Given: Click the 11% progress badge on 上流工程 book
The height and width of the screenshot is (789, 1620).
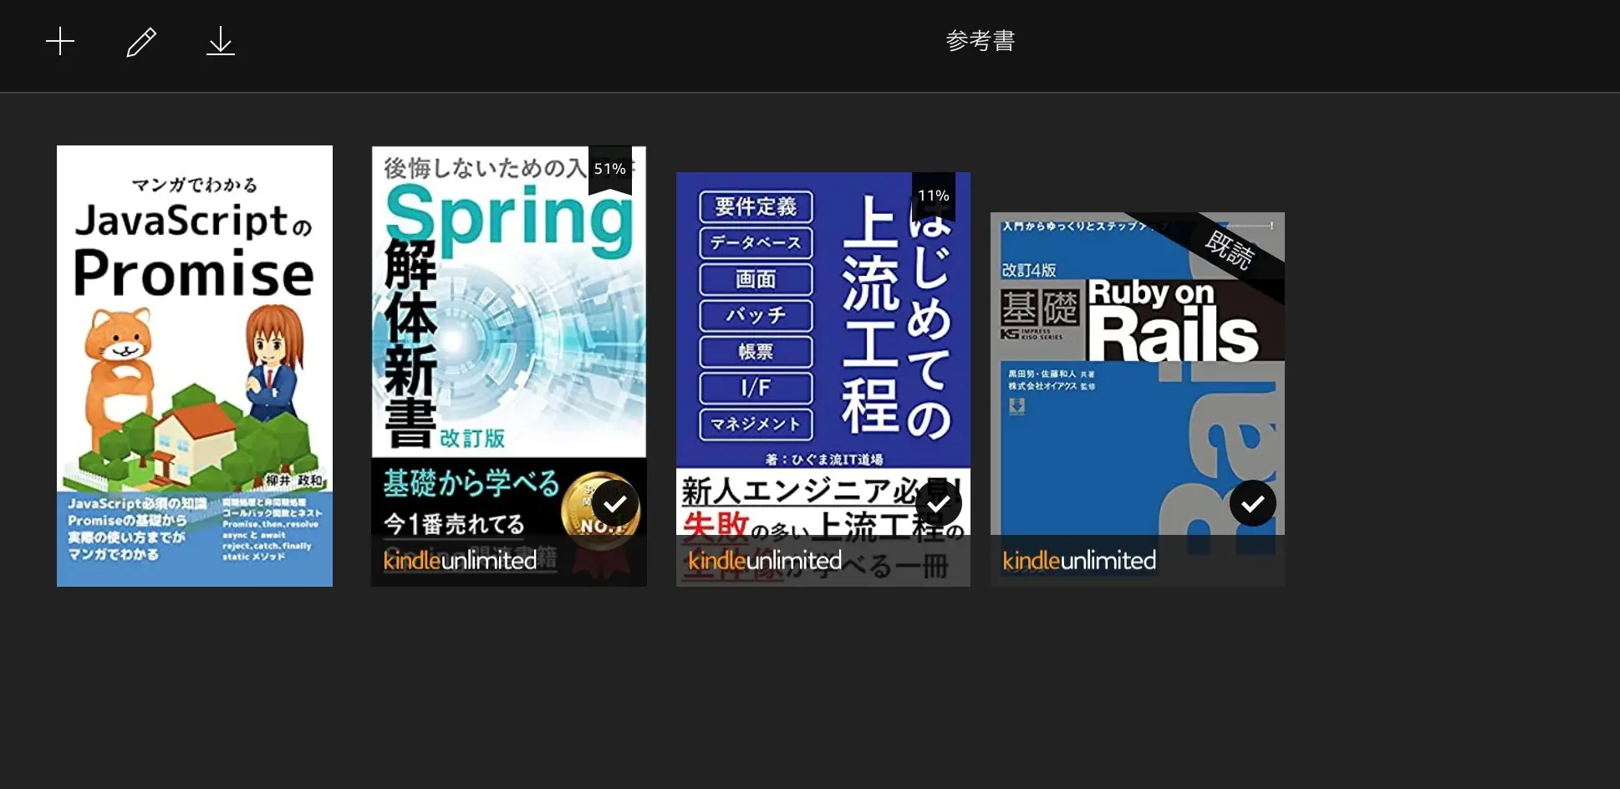Looking at the screenshot, I should pos(934,196).
